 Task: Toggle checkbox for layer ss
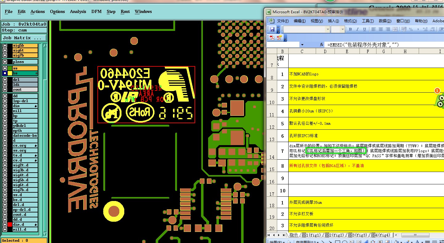pyautogui.click(x=5, y=68)
